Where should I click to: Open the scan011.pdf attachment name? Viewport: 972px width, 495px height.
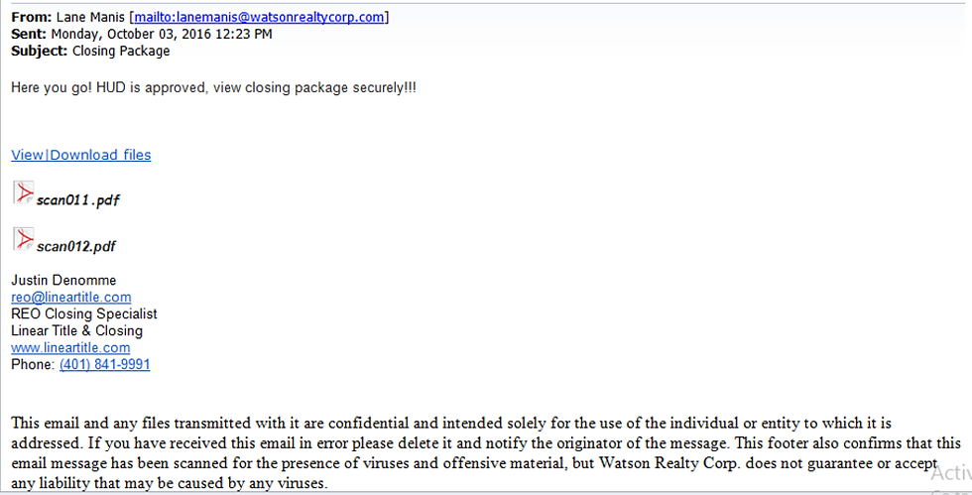pos(78,200)
